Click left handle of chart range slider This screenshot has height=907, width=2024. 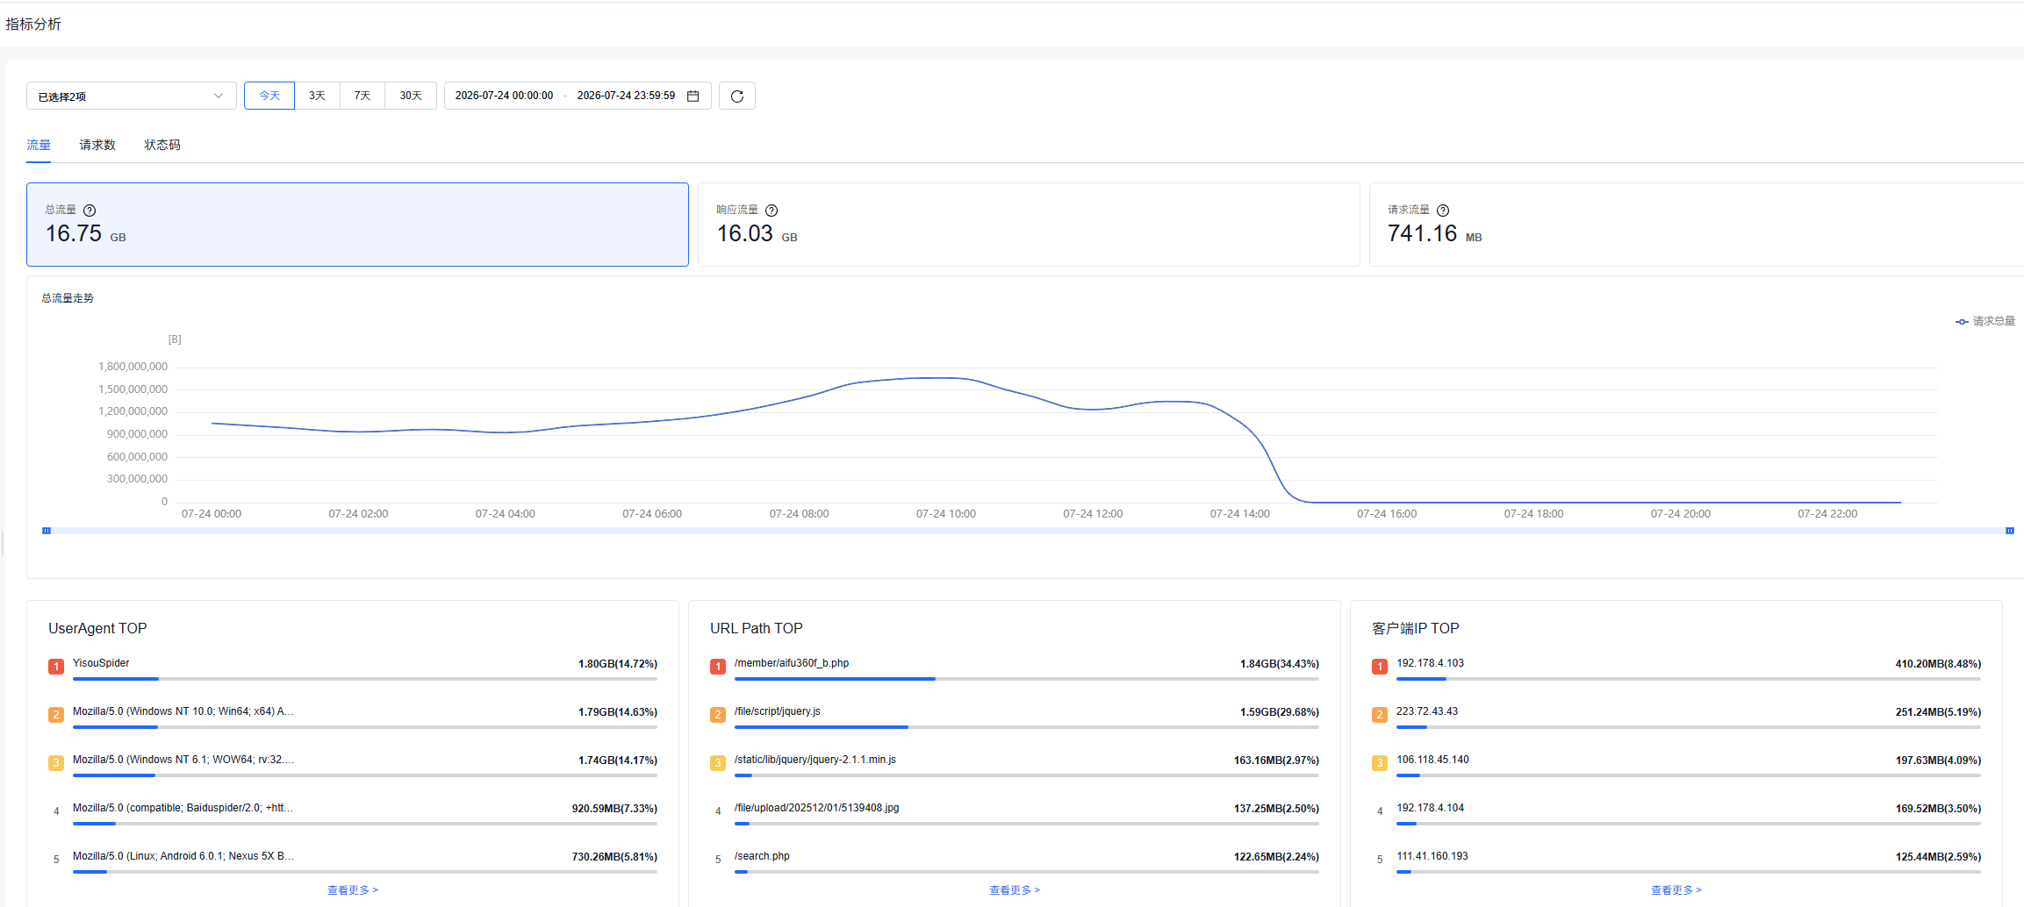(x=47, y=531)
